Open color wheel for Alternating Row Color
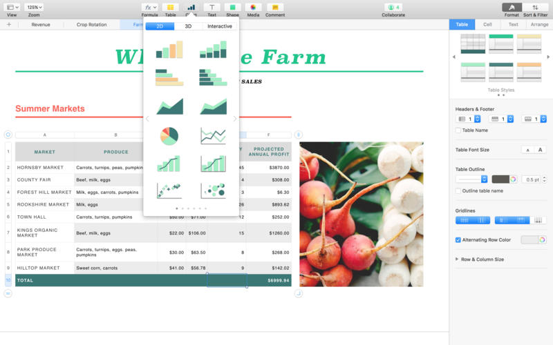This screenshot has height=345, width=553. [543, 239]
